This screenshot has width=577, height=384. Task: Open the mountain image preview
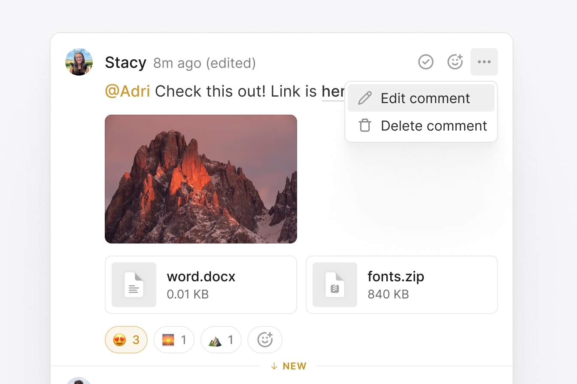[x=200, y=179]
